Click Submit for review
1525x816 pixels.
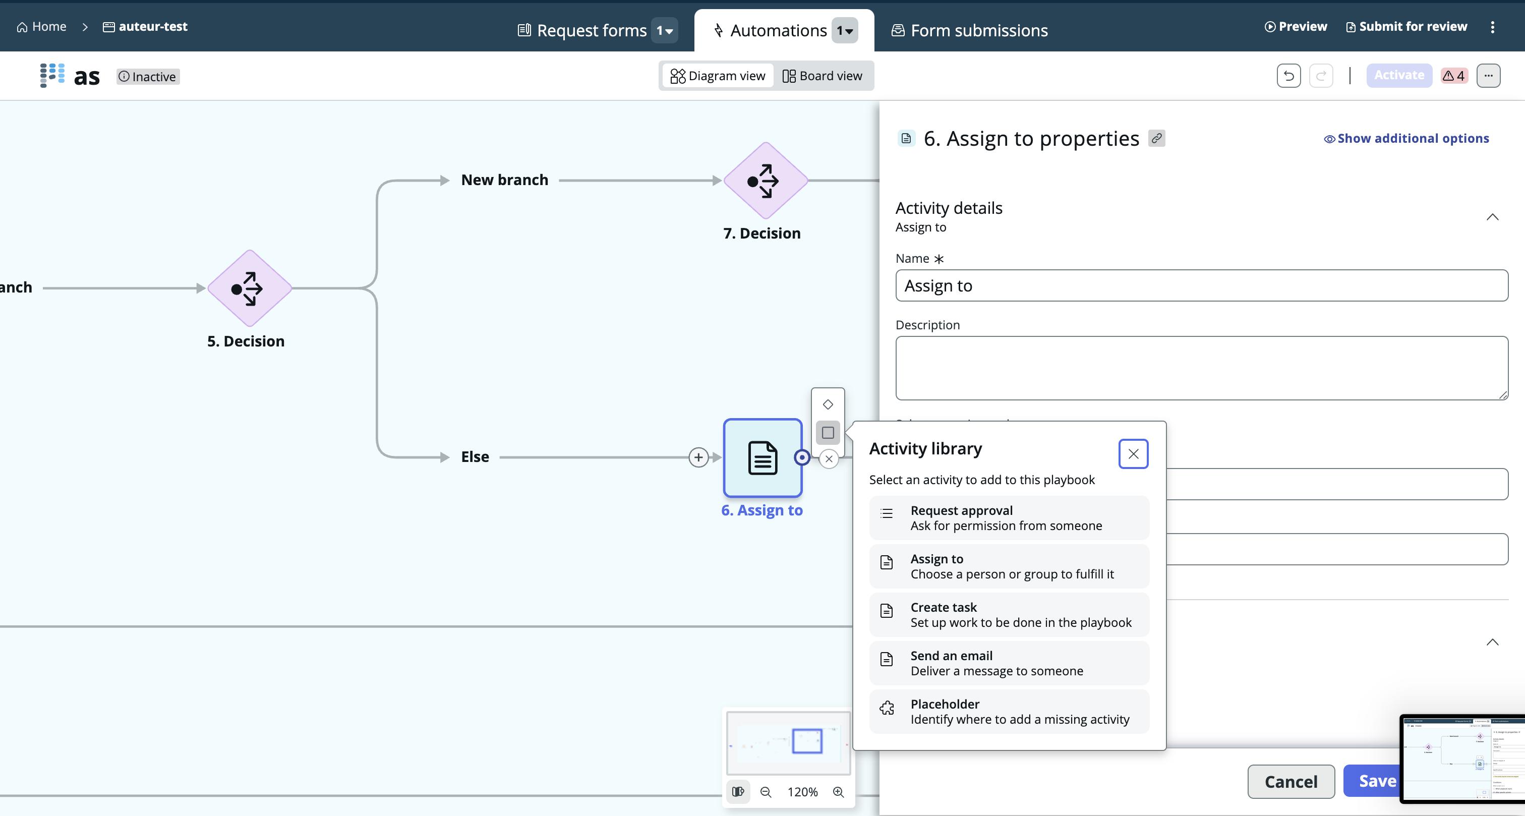1406,27
